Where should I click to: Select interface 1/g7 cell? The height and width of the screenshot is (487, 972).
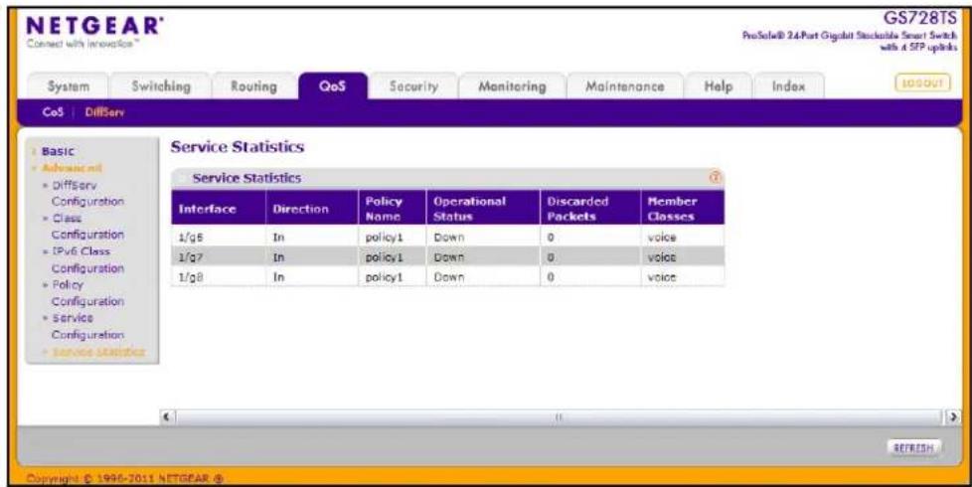point(219,256)
